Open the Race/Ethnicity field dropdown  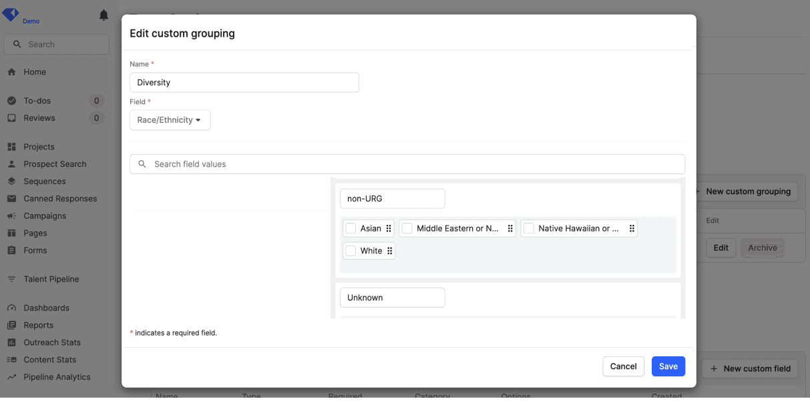[170, 120]
